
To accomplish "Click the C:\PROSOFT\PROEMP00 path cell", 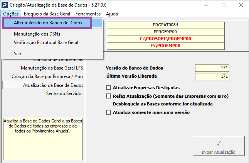I will coord(166,39).
